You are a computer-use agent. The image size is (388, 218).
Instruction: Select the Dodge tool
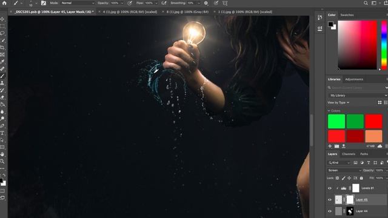[2, 119]
